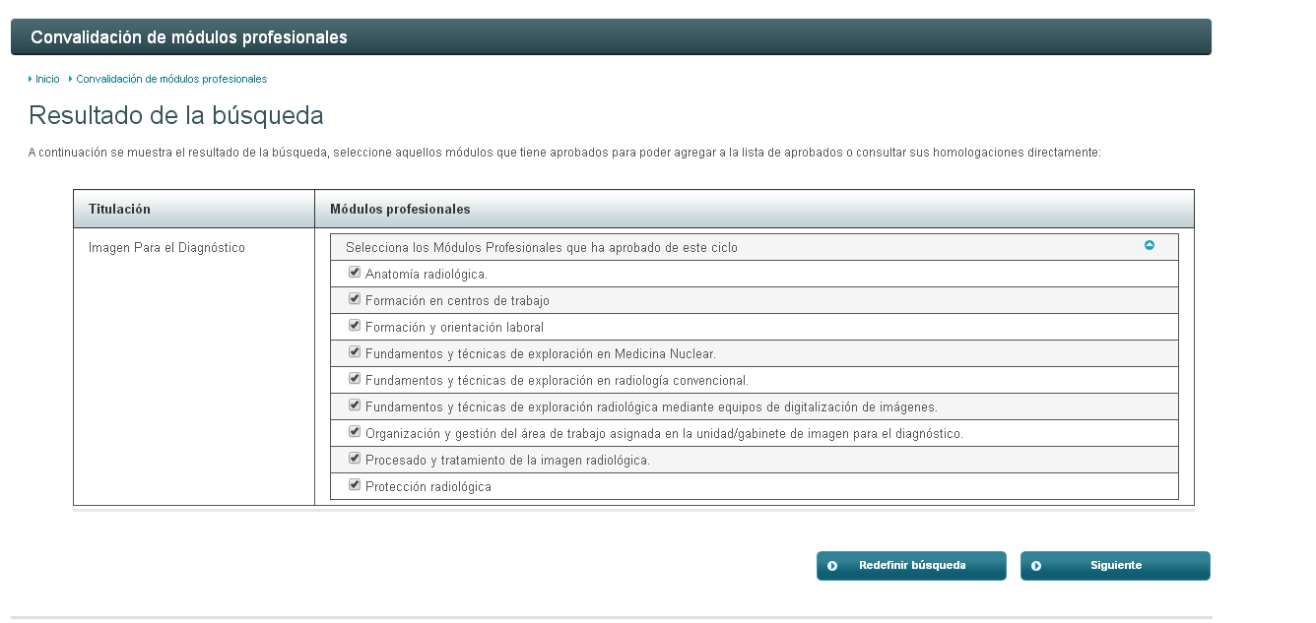Toggle the Formación en centros de trabajo checkbox
This screenshot has width=1316, height=623.
[x=355, y=299]
